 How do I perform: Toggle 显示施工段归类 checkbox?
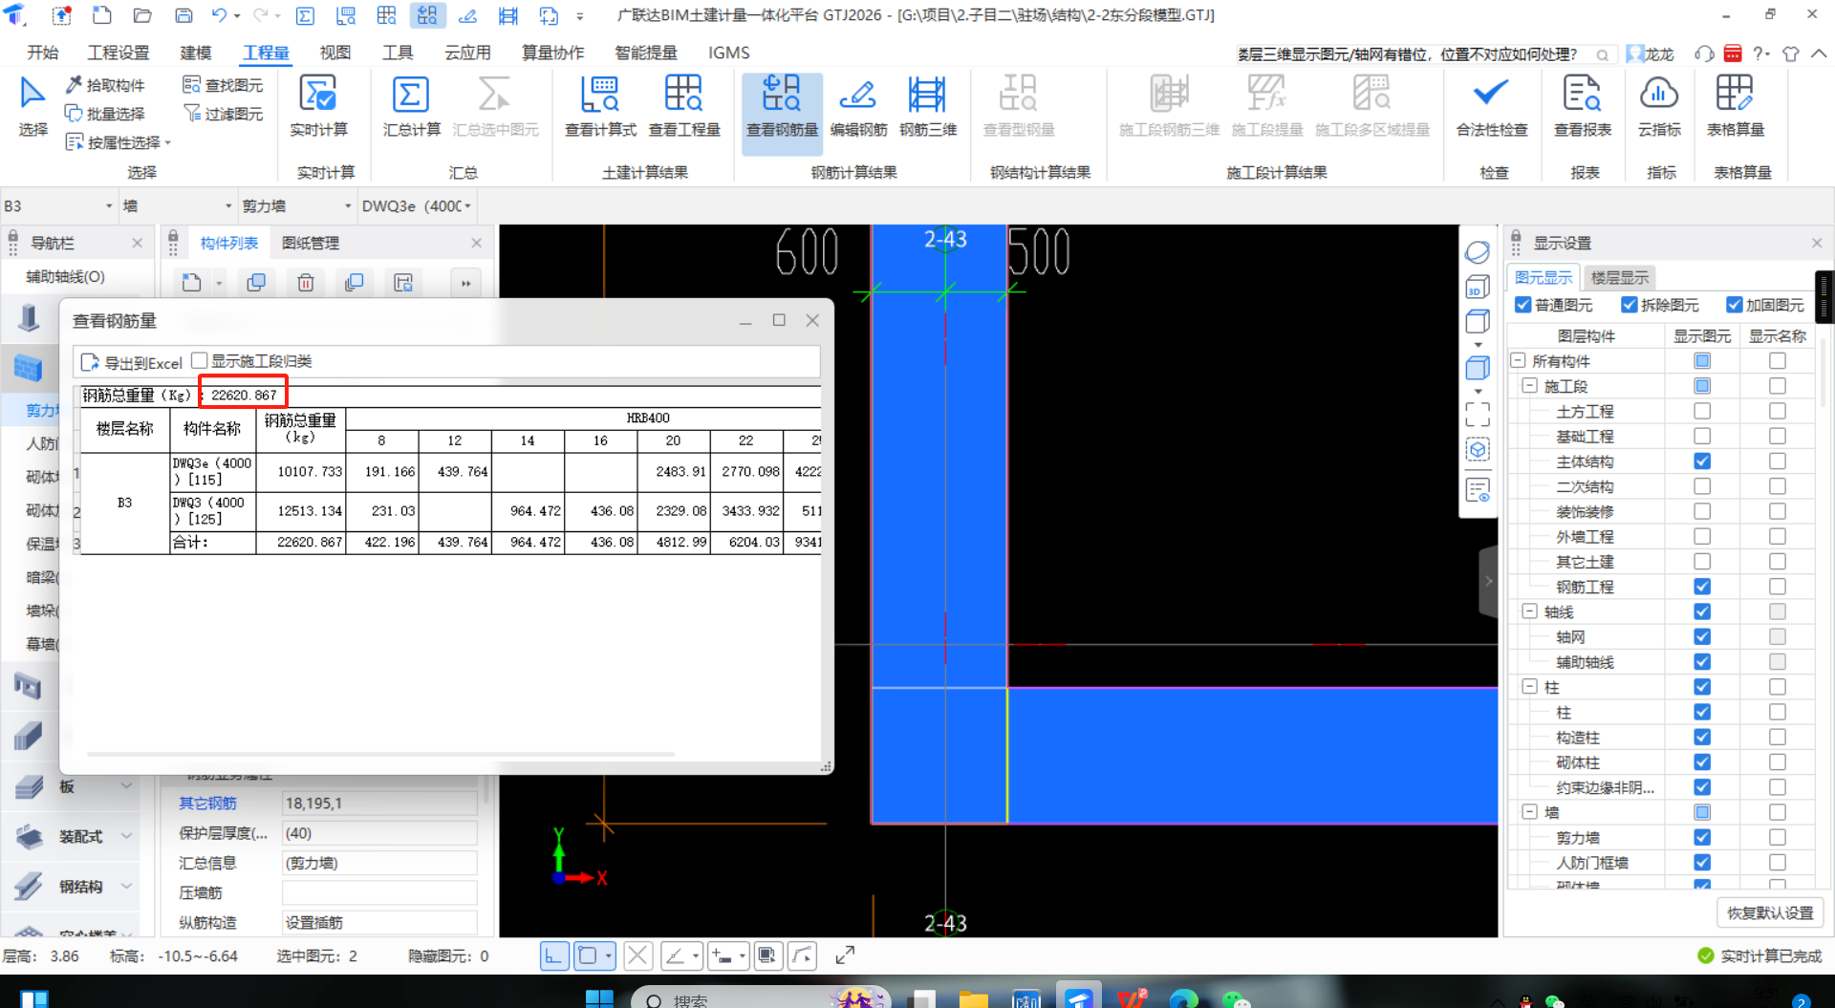point(200,360)
